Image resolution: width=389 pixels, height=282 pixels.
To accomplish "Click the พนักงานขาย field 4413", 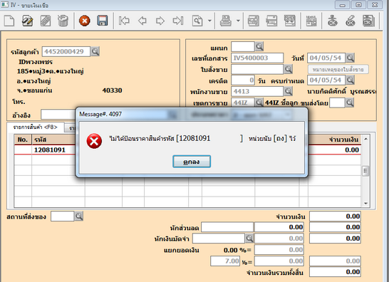I will (x=257, y=92).
